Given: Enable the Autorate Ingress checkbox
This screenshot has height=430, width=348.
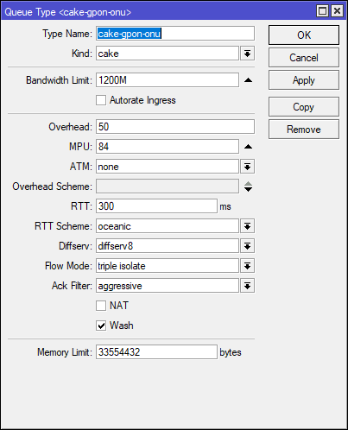Looking at the screenshot, I should pos(101,100).
